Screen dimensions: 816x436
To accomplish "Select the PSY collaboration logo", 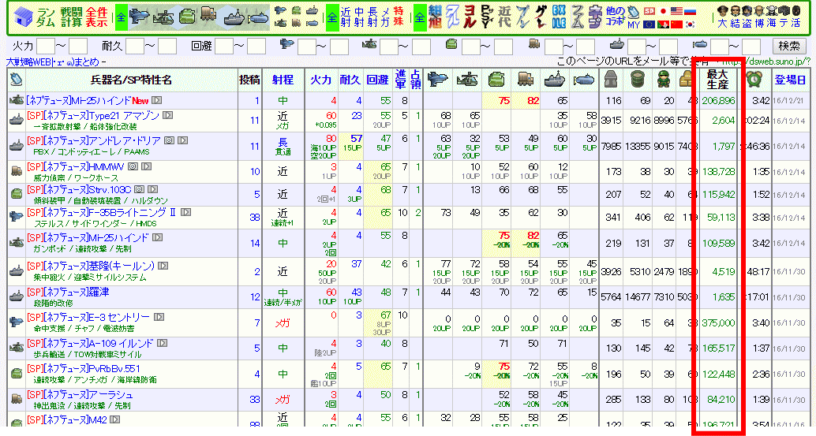I will point(488,17).
